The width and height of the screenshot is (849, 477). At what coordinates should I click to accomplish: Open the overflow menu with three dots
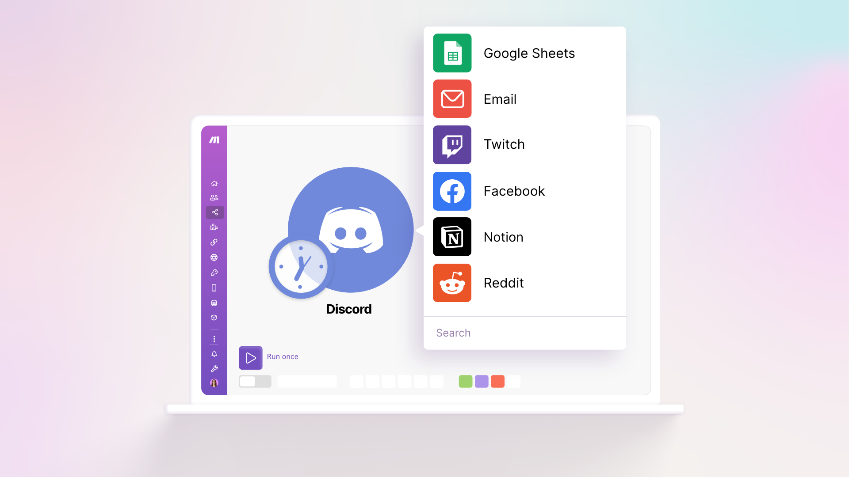pos(214,338)
